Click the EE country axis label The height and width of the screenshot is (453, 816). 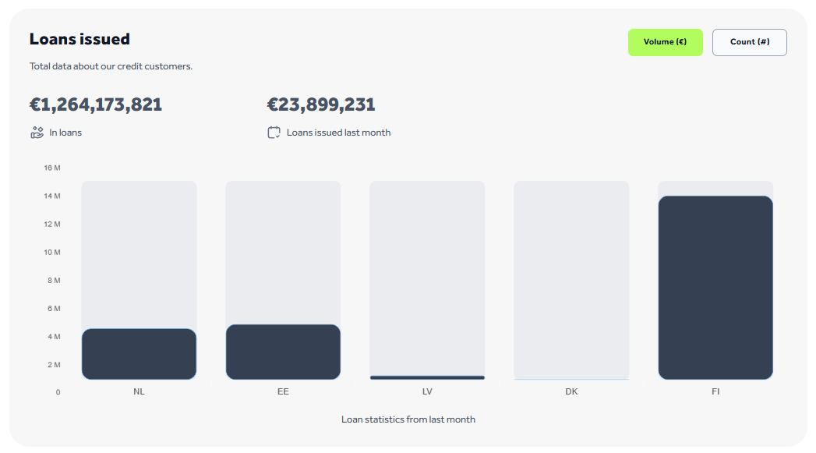coord(283,391)
